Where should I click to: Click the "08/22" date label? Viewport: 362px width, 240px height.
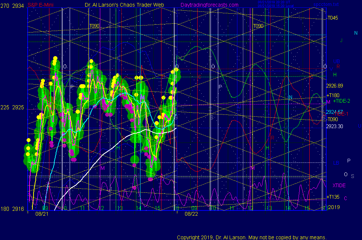click(191, 214)
